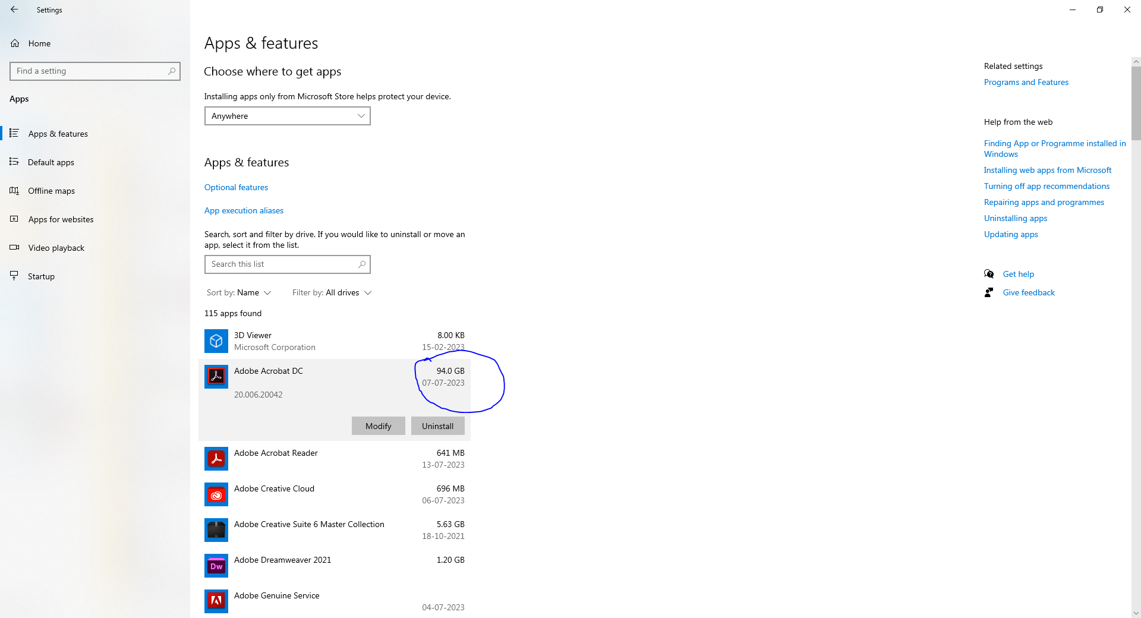This screenshot has width=1141, height=618.
Task: Open the Filter by All drives dropdown
Action: coord(332,292)
